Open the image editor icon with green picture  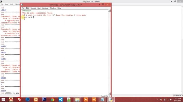tap(69, 99)
